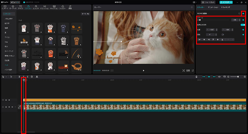Click the reset arrow beside キラキラ変身
Image resolution: width=248 pixels, height=134 pixels.
click(239, 13)
